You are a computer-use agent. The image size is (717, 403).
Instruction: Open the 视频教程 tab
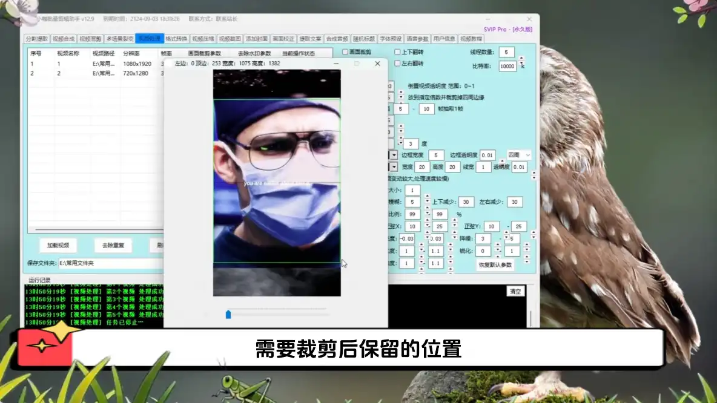471,39
